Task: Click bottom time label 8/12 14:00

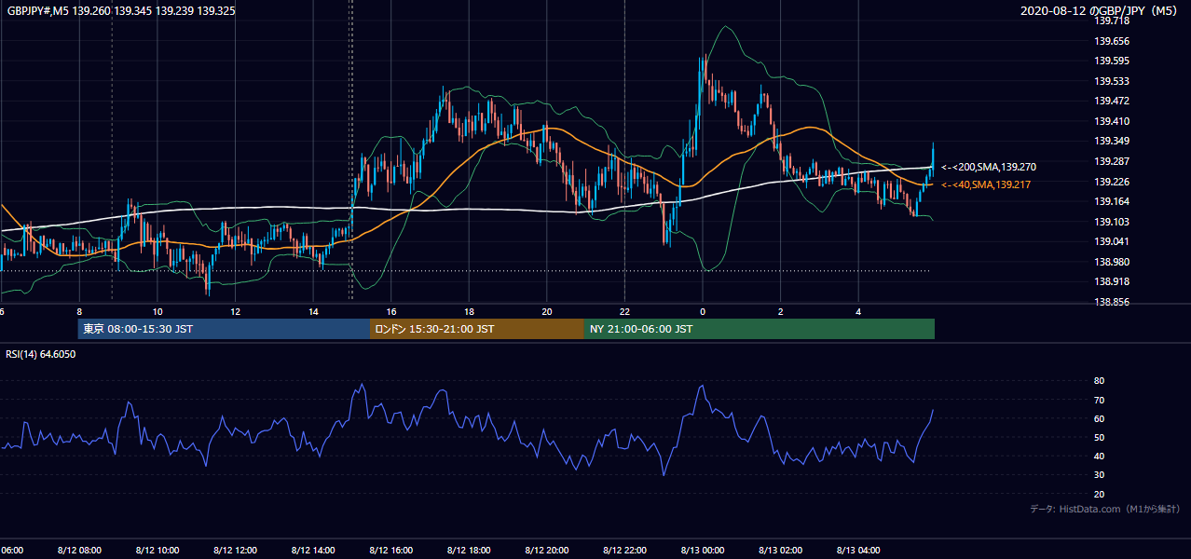Action: point(313,551)
